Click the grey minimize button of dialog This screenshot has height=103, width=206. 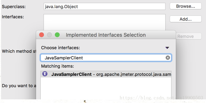[49, 35]
